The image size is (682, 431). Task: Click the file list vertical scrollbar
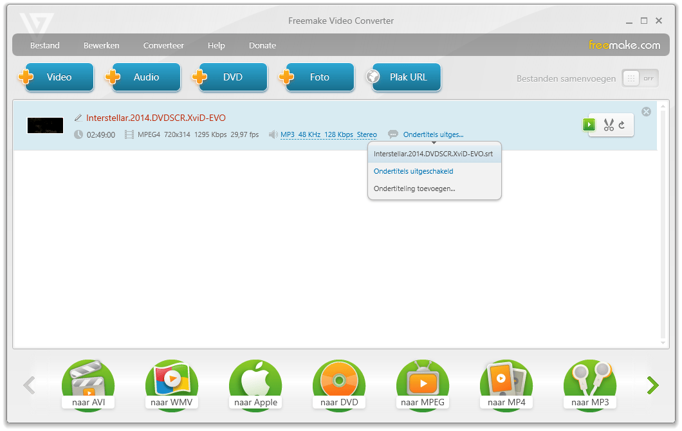click(x=663, y=224)
